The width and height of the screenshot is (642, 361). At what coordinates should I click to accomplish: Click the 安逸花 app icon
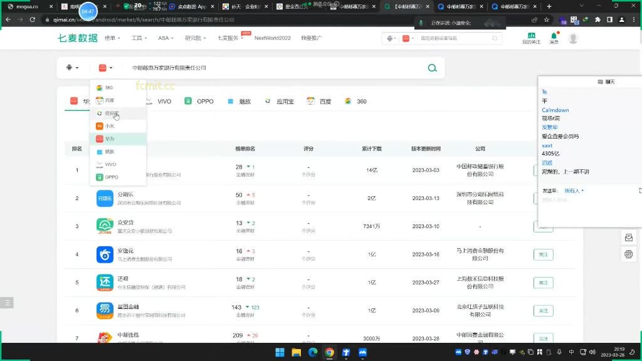(x=105, y=254)
